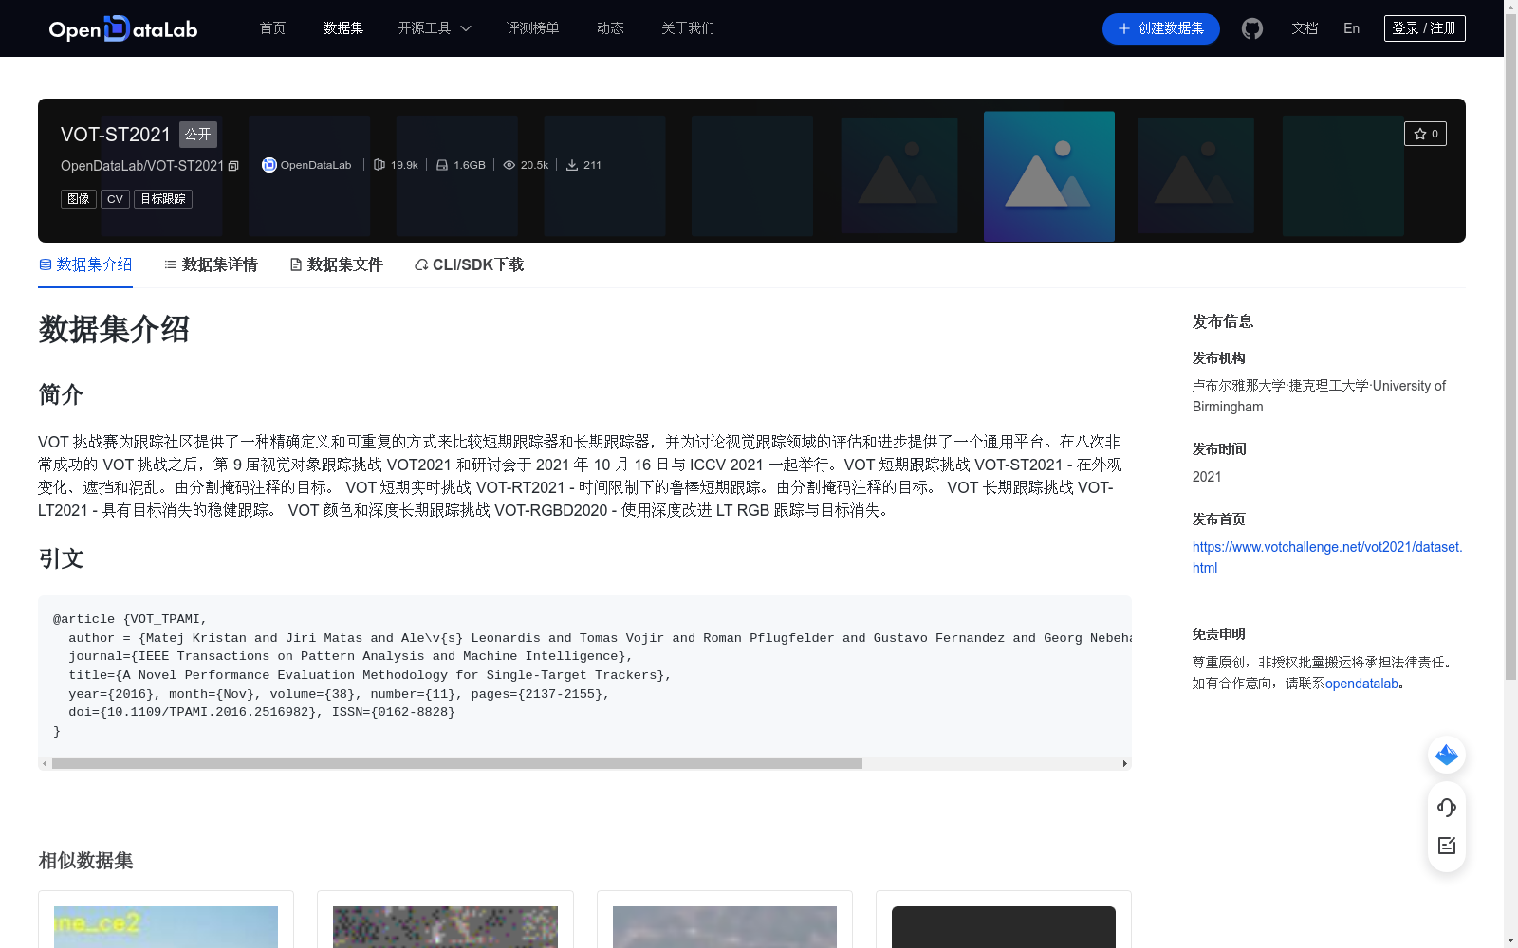The height and width of the screenshot is (948, 1518).
Task: Open the third similar dataset card
Action: tap(725, 920)
